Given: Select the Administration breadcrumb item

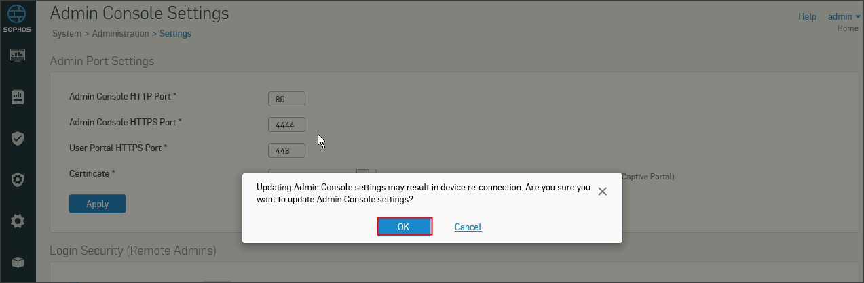Looking at the screenshot, I should (x=120, y=33).
